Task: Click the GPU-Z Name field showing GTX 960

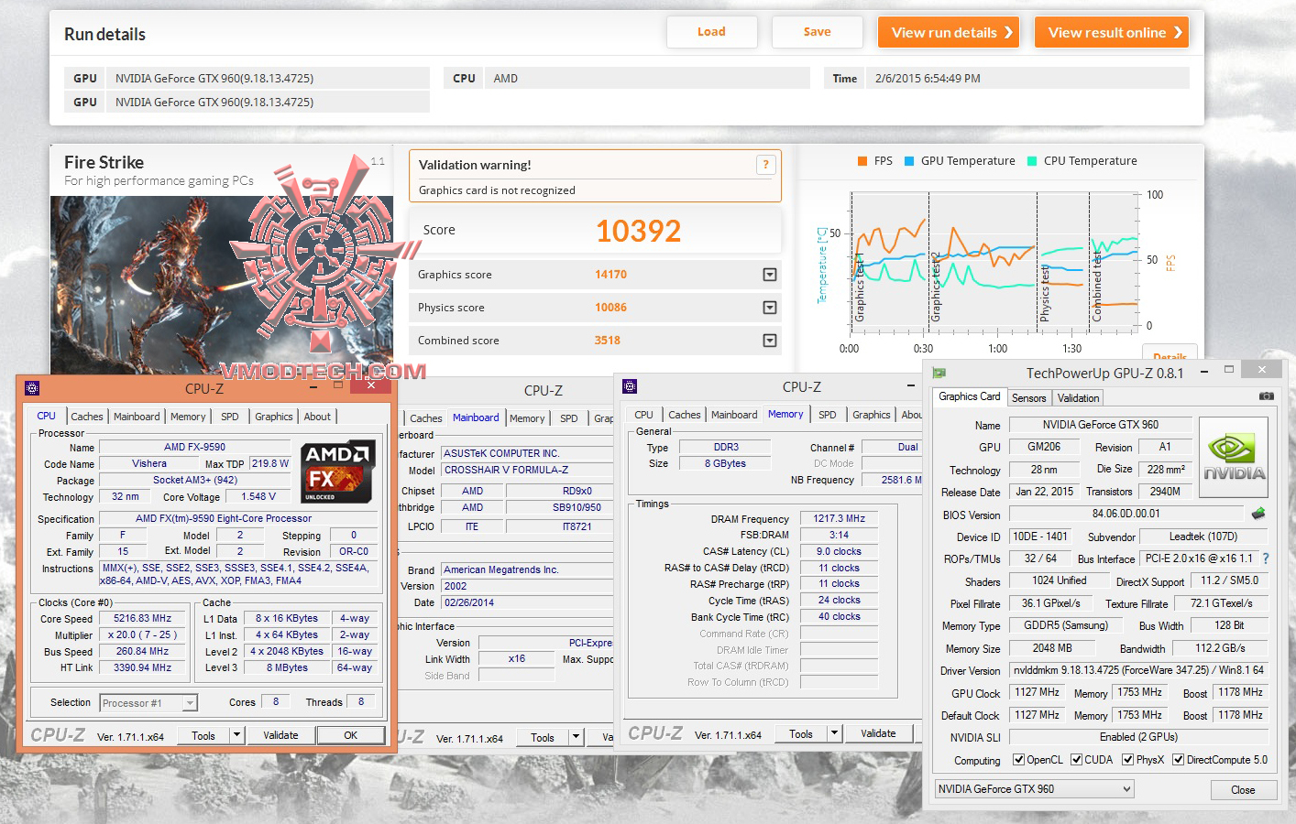Action: [1101, 425]
